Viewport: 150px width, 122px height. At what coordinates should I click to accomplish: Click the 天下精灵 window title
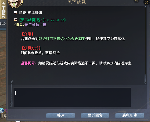point(77,2)
